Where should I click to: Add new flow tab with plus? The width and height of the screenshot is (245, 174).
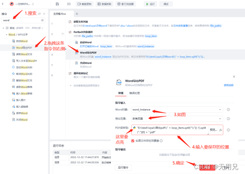coord(77,14)
